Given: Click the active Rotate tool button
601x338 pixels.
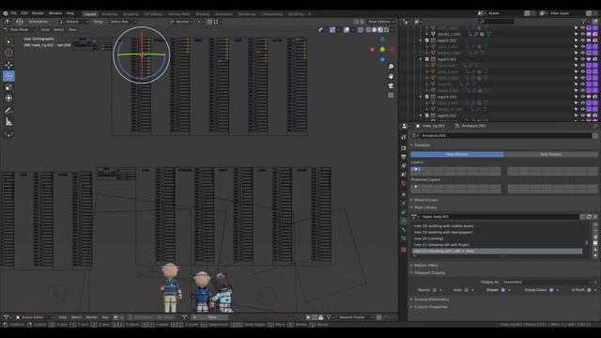Looking at the screenshot, I should pyautogui.click(x=8, y=76).
